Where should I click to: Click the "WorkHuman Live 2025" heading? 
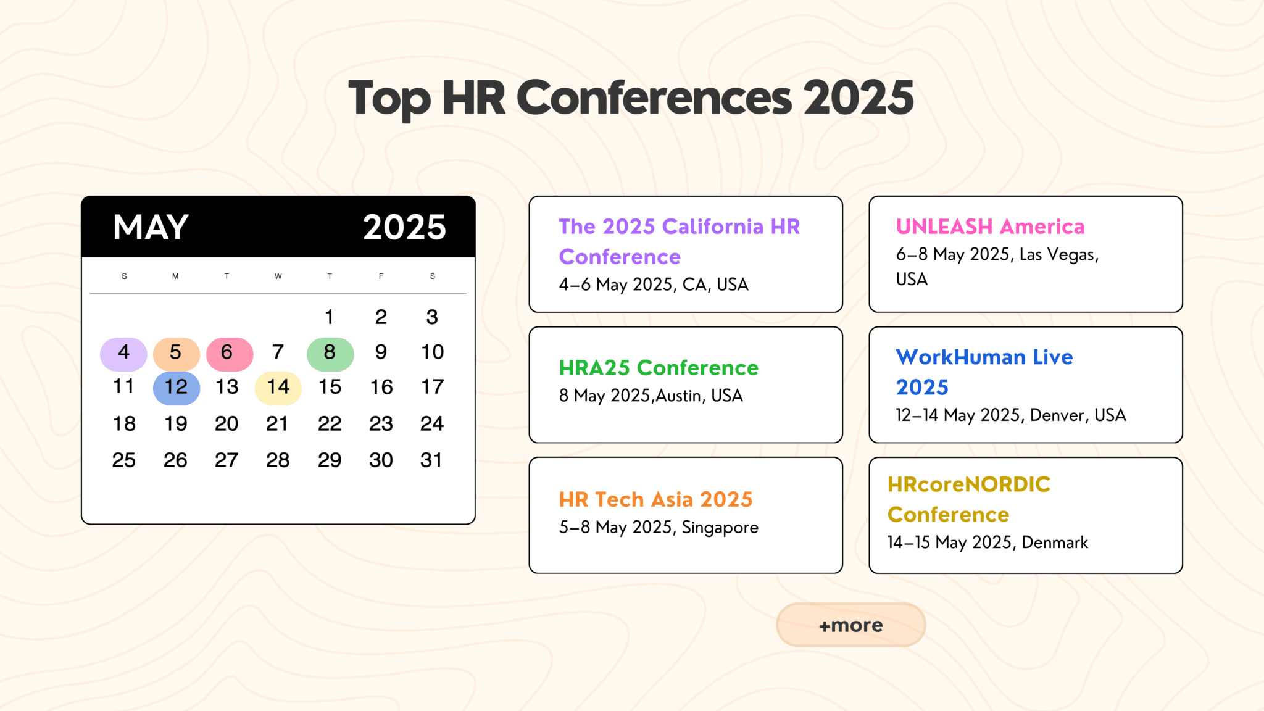984,372
